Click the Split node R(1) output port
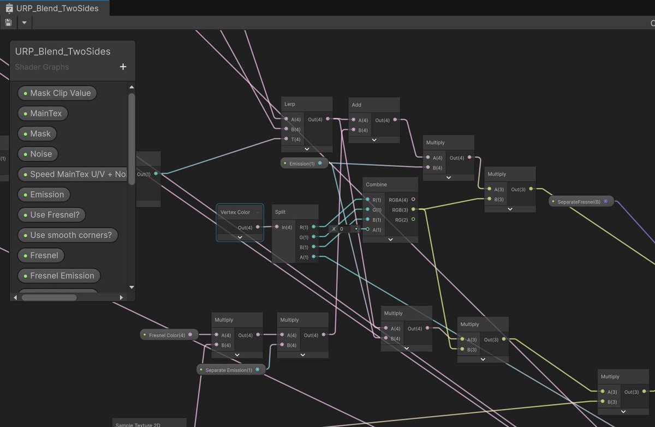This screenshot has width=655, height=427. tap(313, 227)
